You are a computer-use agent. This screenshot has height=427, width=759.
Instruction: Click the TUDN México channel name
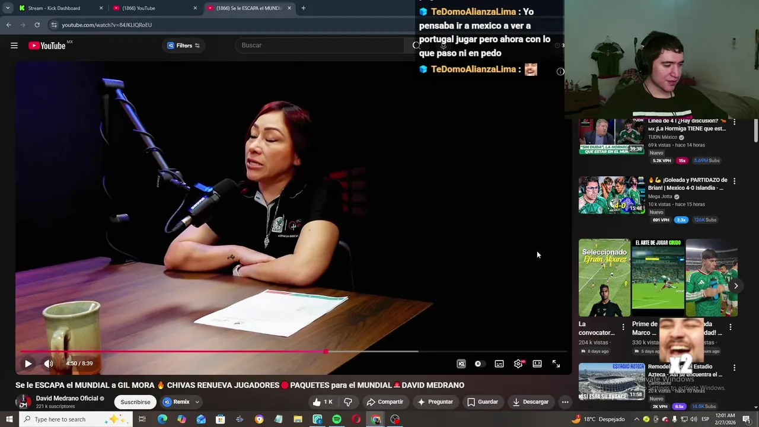pos(662,137)
